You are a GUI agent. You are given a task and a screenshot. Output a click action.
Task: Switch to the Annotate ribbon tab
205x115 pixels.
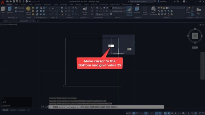tap(63, 4)
